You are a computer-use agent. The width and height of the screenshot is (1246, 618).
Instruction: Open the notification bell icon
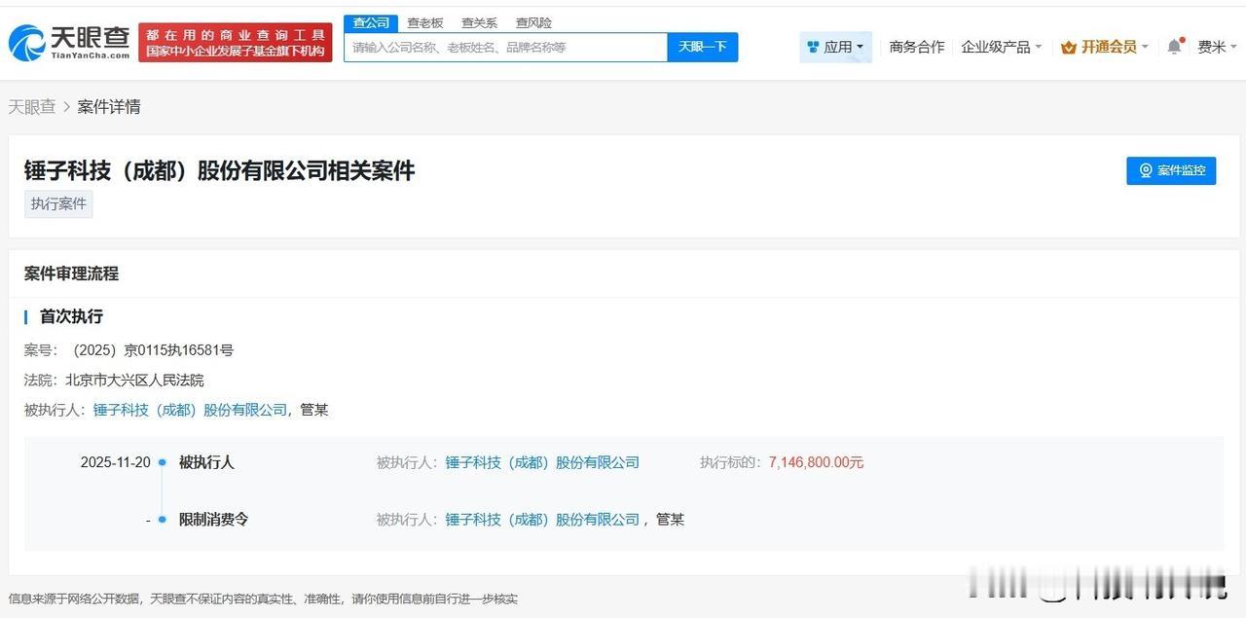(1175, 47)
